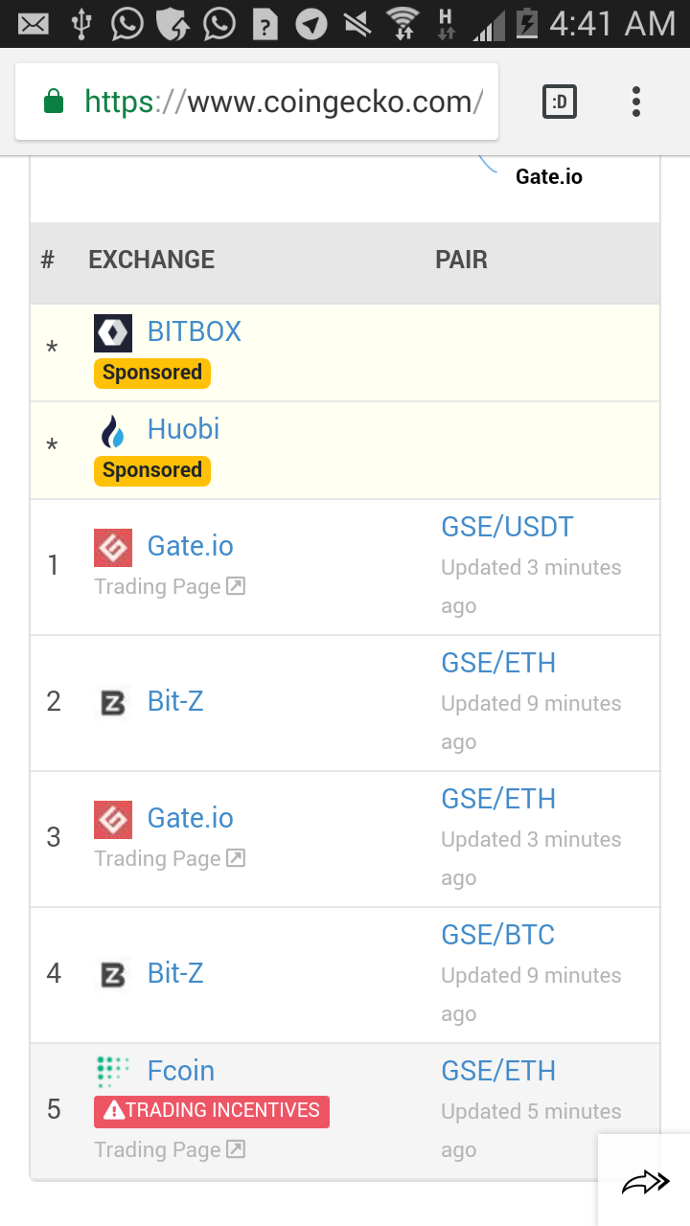Screen dimensions: 690x1226
Task: Open the Huobi exchange link
Action: click(183, 429)
